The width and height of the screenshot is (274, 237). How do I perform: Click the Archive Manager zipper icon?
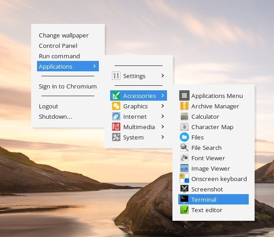pyautogui.click(x=184, y=106)
